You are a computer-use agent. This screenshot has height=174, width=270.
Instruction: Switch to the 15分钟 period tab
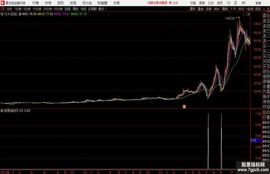pyautogui.click(x=37, y=9)
